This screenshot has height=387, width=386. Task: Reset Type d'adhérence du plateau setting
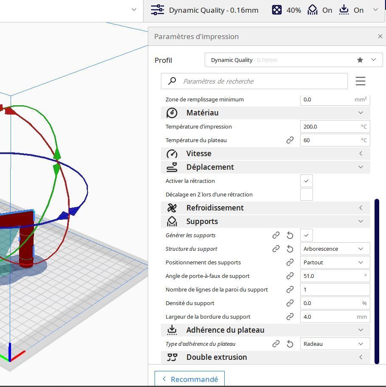290,344
